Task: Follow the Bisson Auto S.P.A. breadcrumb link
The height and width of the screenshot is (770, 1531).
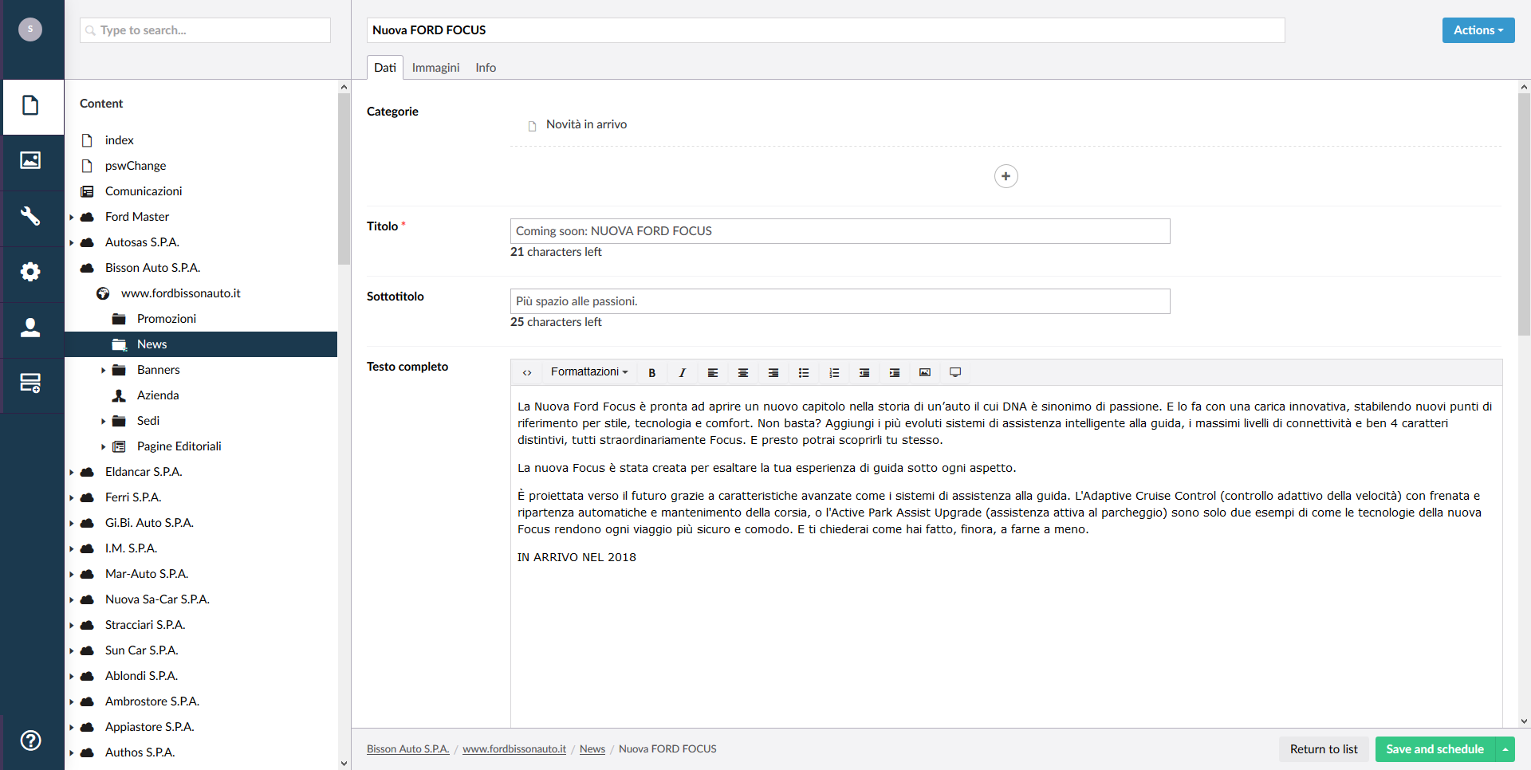Action: [x=407, y=749]
